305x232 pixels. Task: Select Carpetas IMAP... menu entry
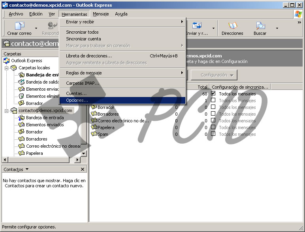122,83
